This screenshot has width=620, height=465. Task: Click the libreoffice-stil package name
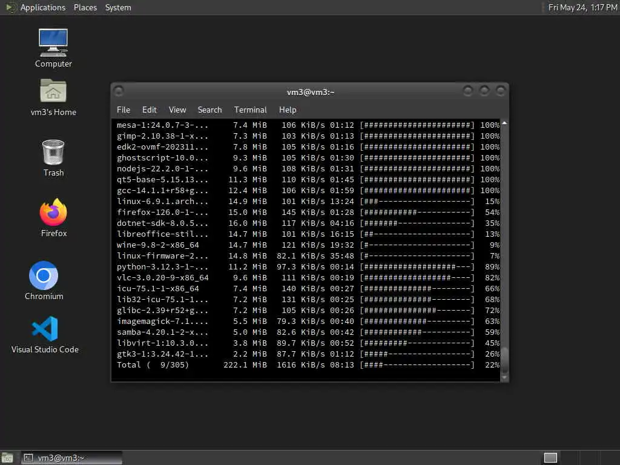[x=162, y=234]
